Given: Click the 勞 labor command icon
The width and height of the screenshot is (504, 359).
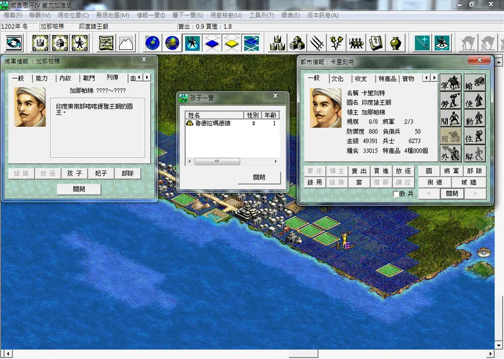Looking at the screenshot, I should [450, 100].
